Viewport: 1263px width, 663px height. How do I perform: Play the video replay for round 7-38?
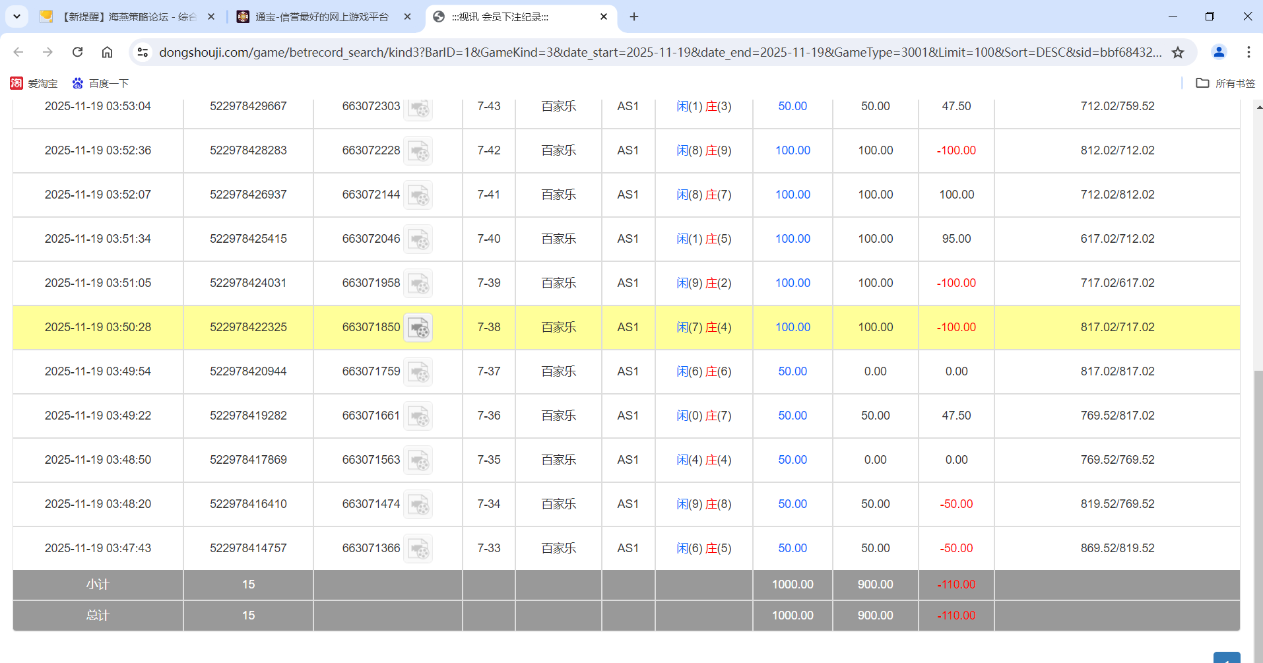[418, 327]
